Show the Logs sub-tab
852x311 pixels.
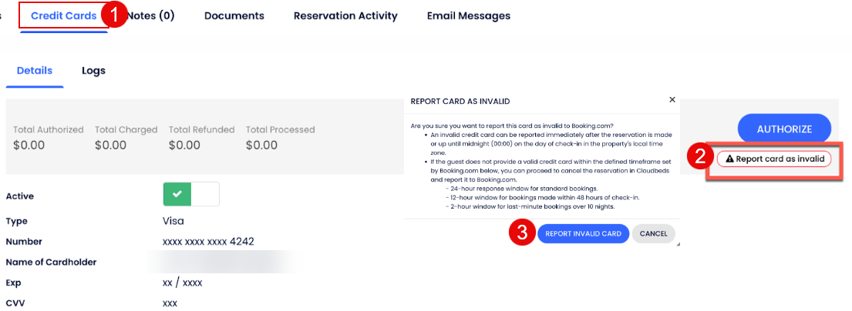[x=93, y=71]
